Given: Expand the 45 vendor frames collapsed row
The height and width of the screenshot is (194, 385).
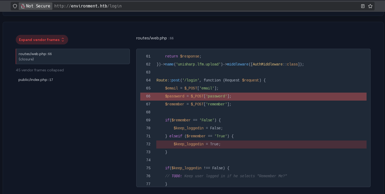Looking at the screenshot, I should coord(40,70).
